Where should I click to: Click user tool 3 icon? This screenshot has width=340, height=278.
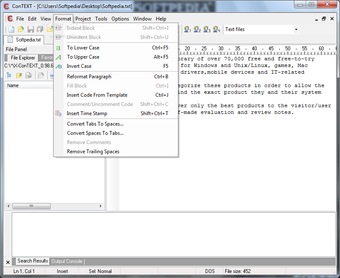[x=207, y=29]
